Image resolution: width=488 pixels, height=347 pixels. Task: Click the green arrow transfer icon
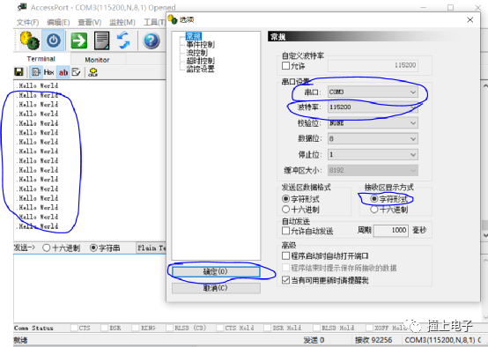pos(78,41)
